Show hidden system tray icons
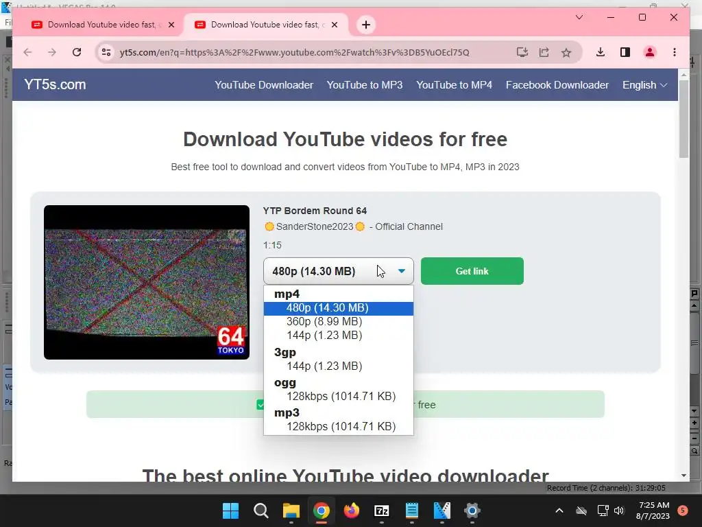This screenshot has width=702, height=527. point(559,511)
